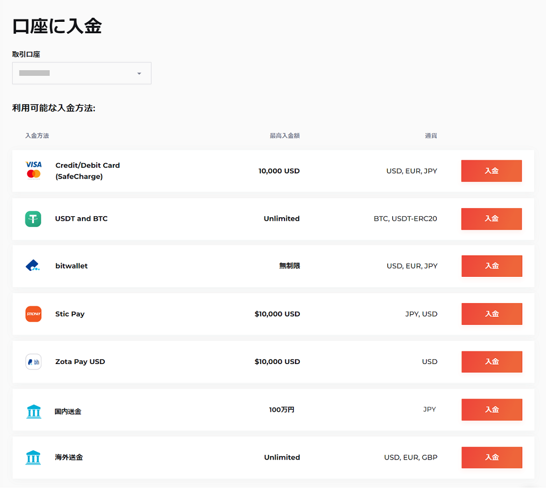Open the 取引口座 account dropdown
This screenshot has width=546, height=489.
coord(81,73)
